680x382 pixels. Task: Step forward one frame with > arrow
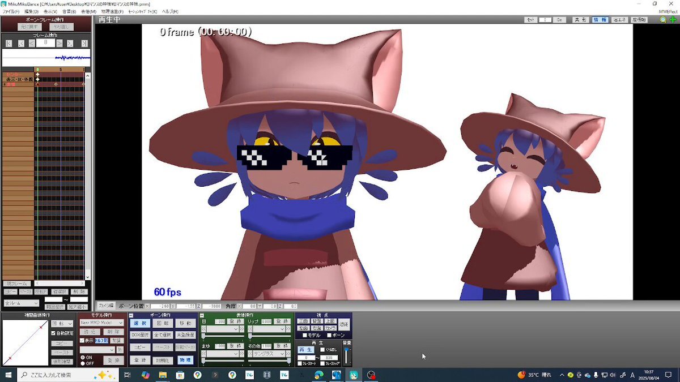click(59, 43)
